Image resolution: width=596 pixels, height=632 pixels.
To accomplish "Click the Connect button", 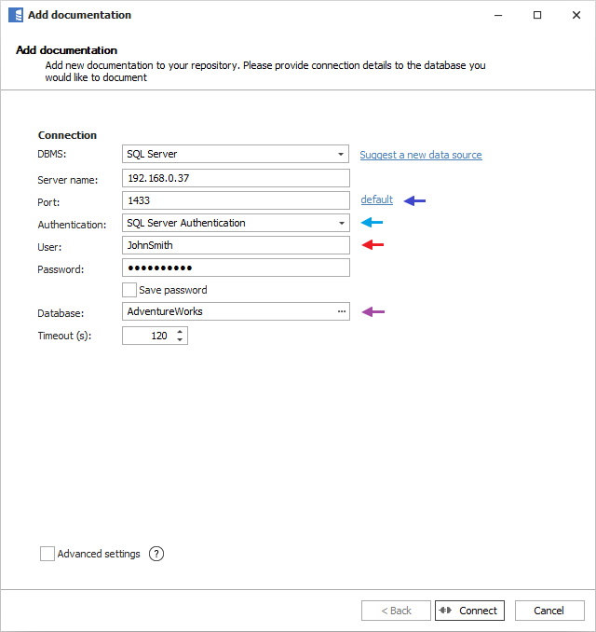I will [469, 611].
